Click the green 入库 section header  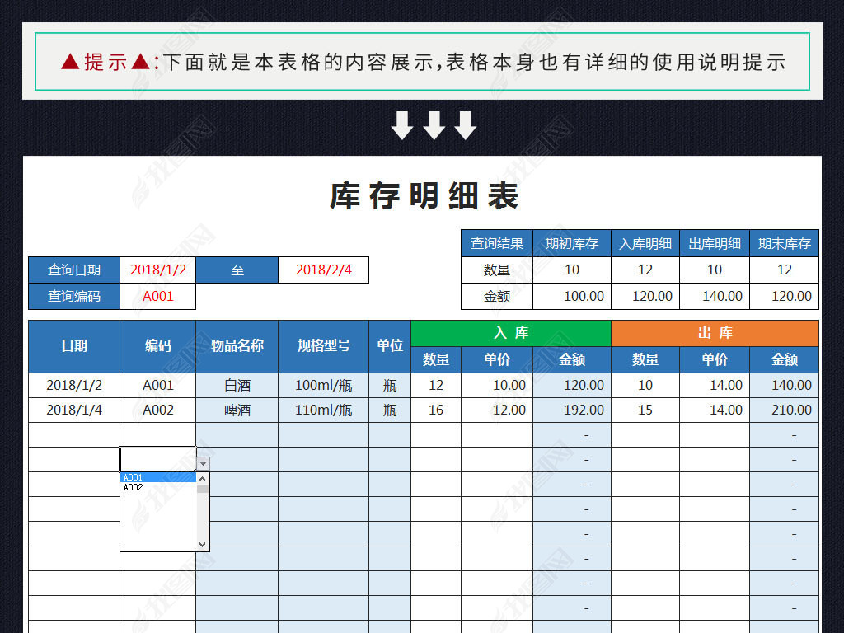pyautogui.click(x=510, y=333)
